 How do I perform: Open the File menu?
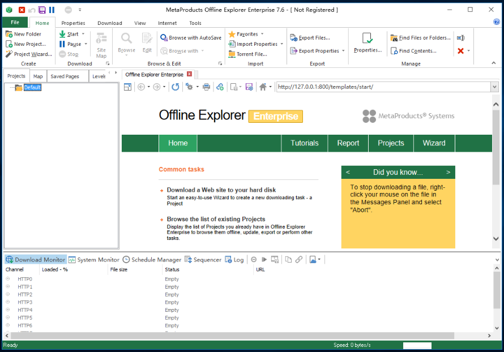point(14,22)
